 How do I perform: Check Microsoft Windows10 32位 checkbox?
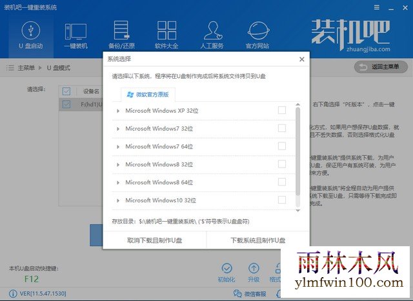tap(282, 200)
